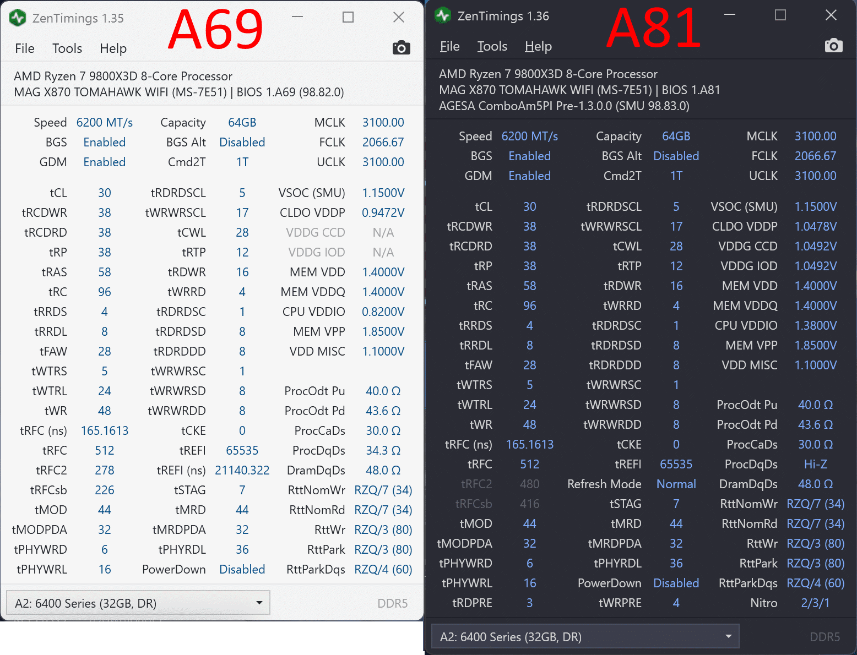Click the tREFI (ns) value 21140.322
Viewport: 857px width, 655px height.
pos(242,470)
